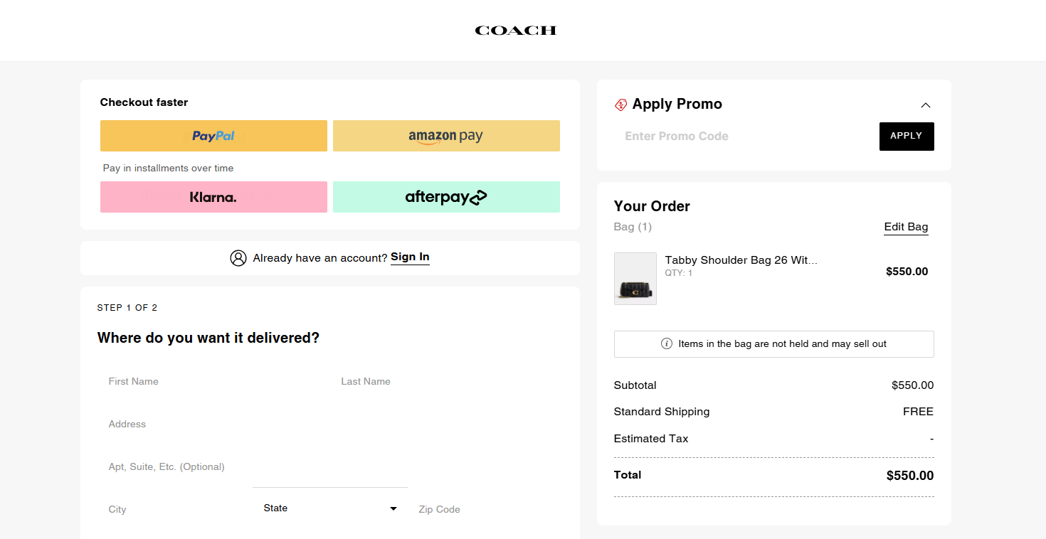This screenshot has height=539, width=1046.
Task: Choose Amazon Pay as payment method
Action: point(446,136)
